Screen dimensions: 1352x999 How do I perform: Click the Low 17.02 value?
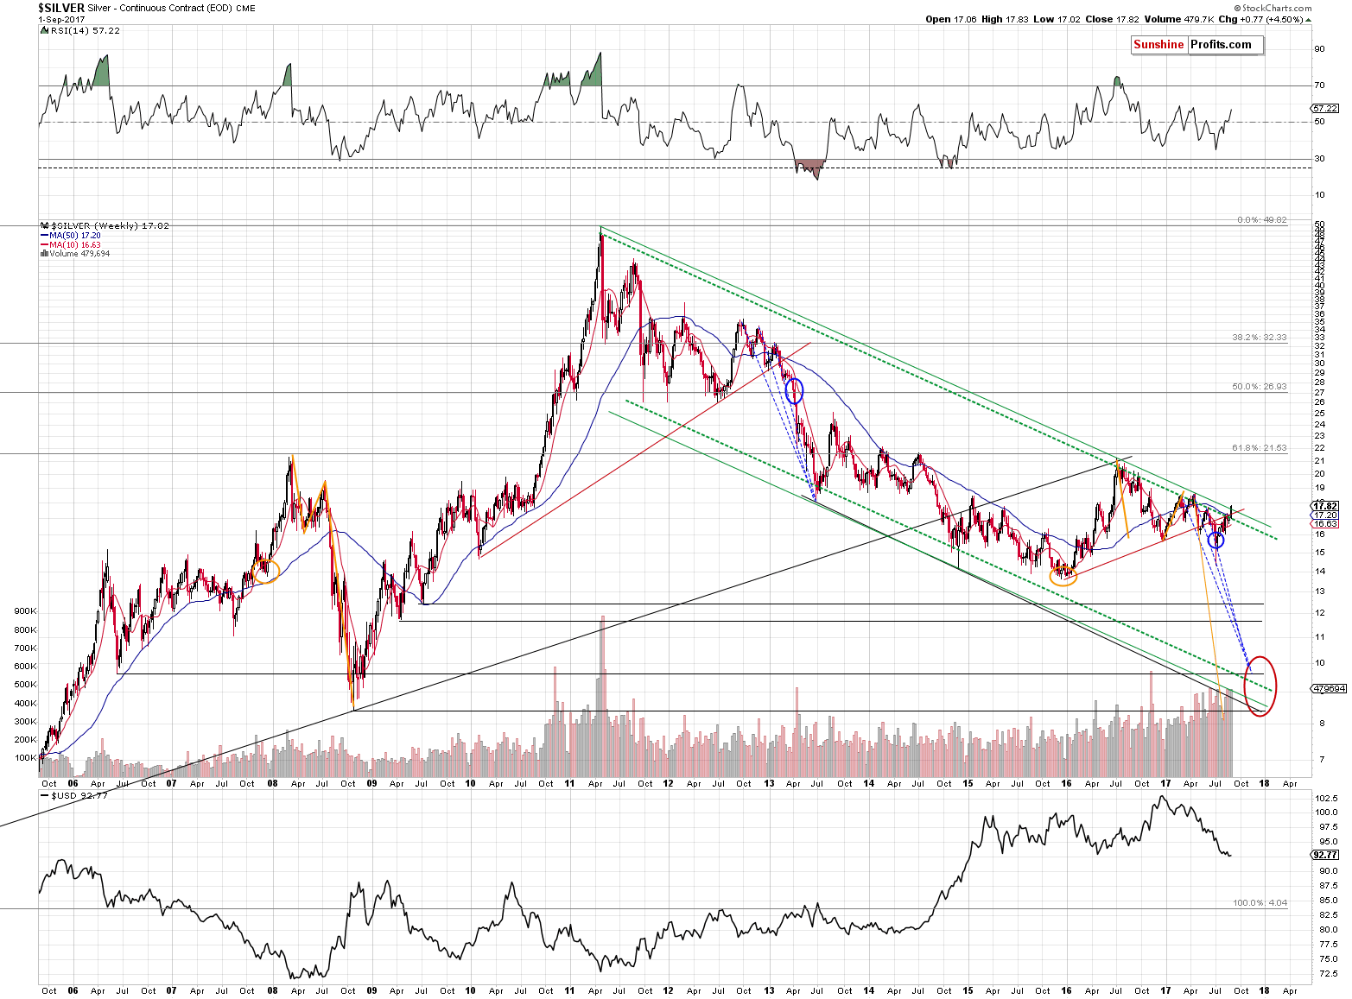[1058, 19]
